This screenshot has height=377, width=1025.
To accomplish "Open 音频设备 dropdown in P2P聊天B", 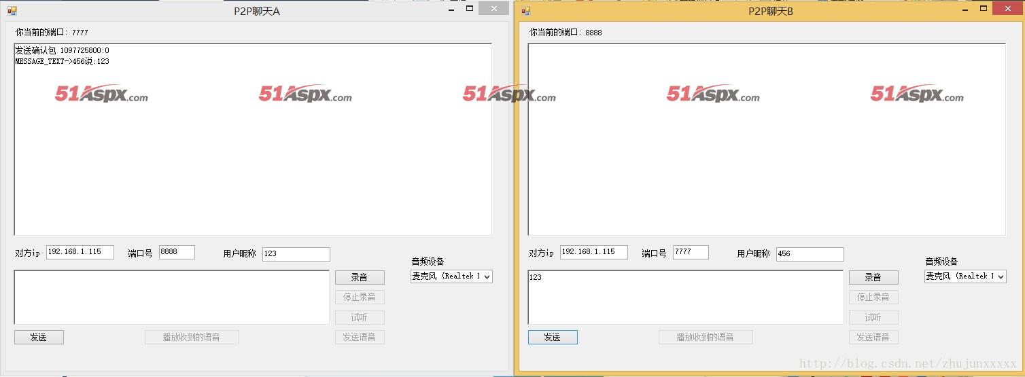I will (965, 276).
